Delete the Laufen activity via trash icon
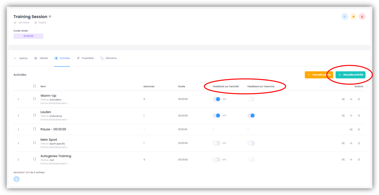The image size is (379, 195). (359, 116)
